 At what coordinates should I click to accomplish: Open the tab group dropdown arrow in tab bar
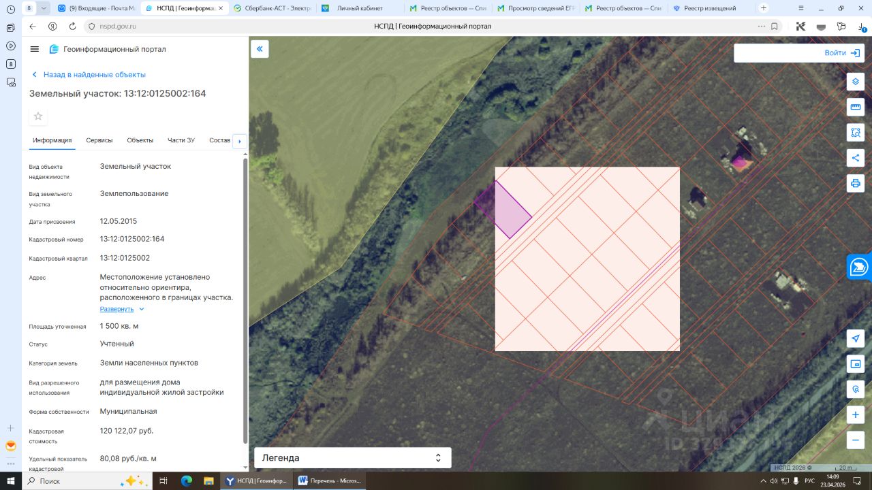point(44,8)
